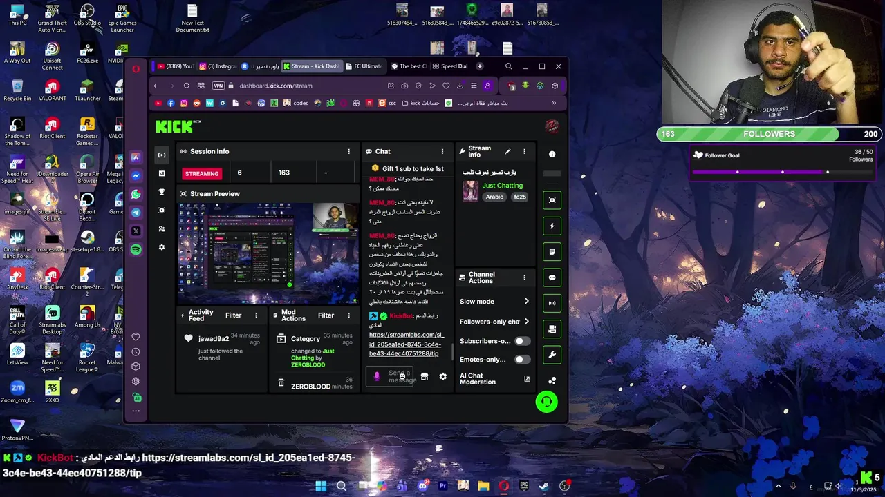Open the community people icon in Kick sidebar

point(162,228)
